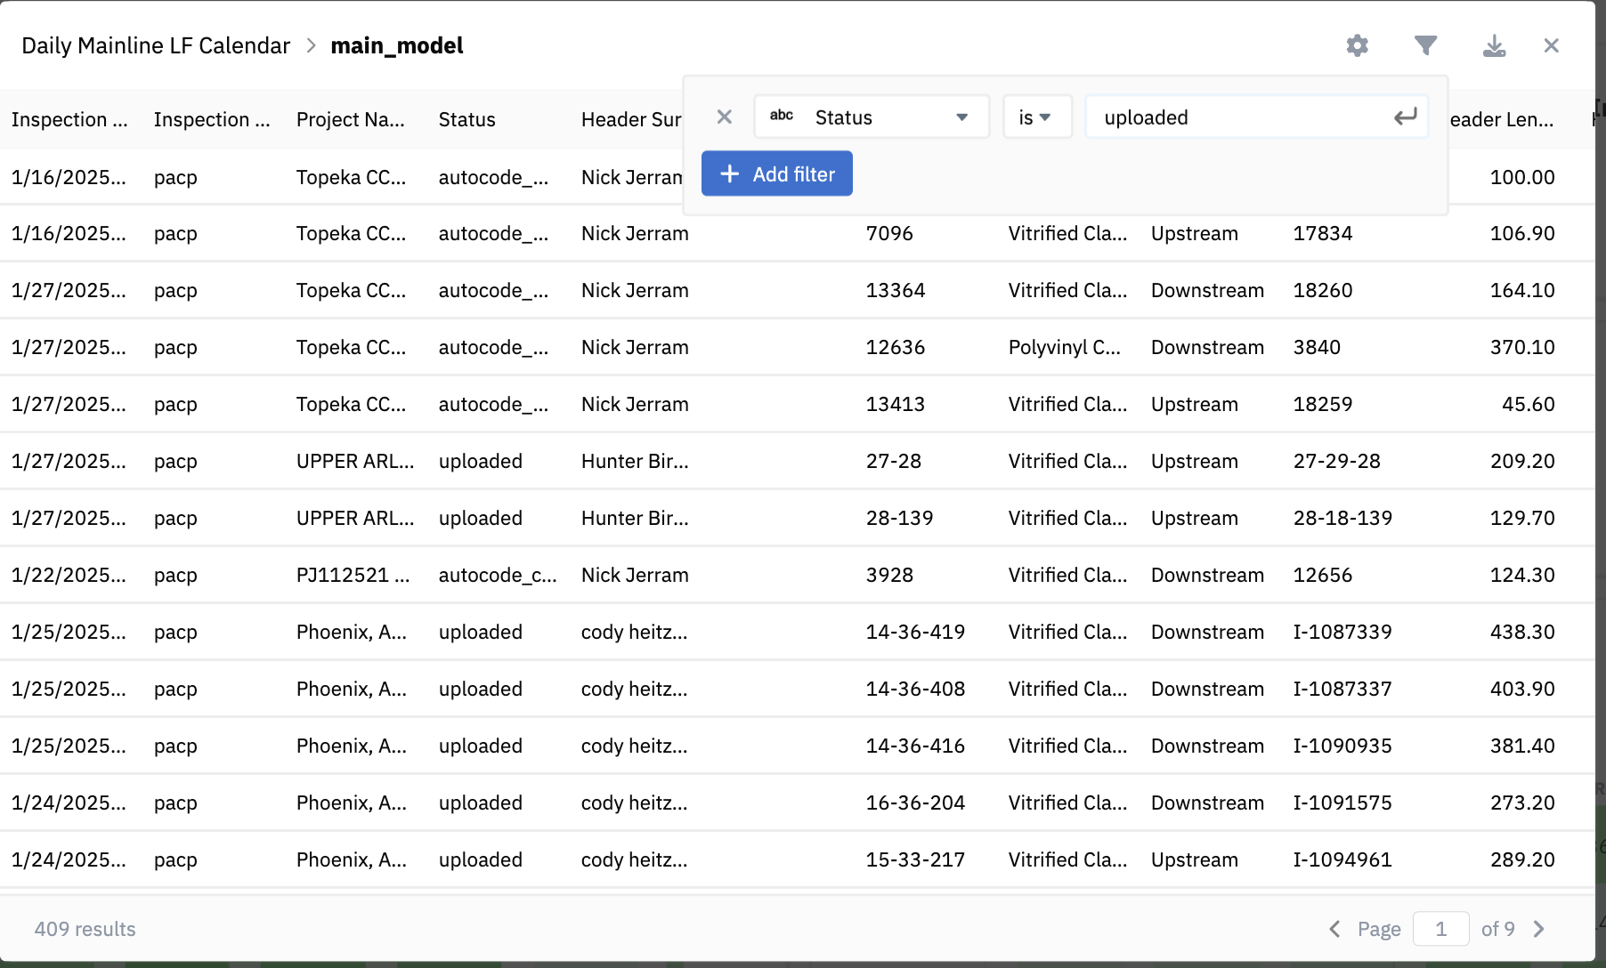
Task: Click the autocode_c... status cell
Action: point(498,575)
